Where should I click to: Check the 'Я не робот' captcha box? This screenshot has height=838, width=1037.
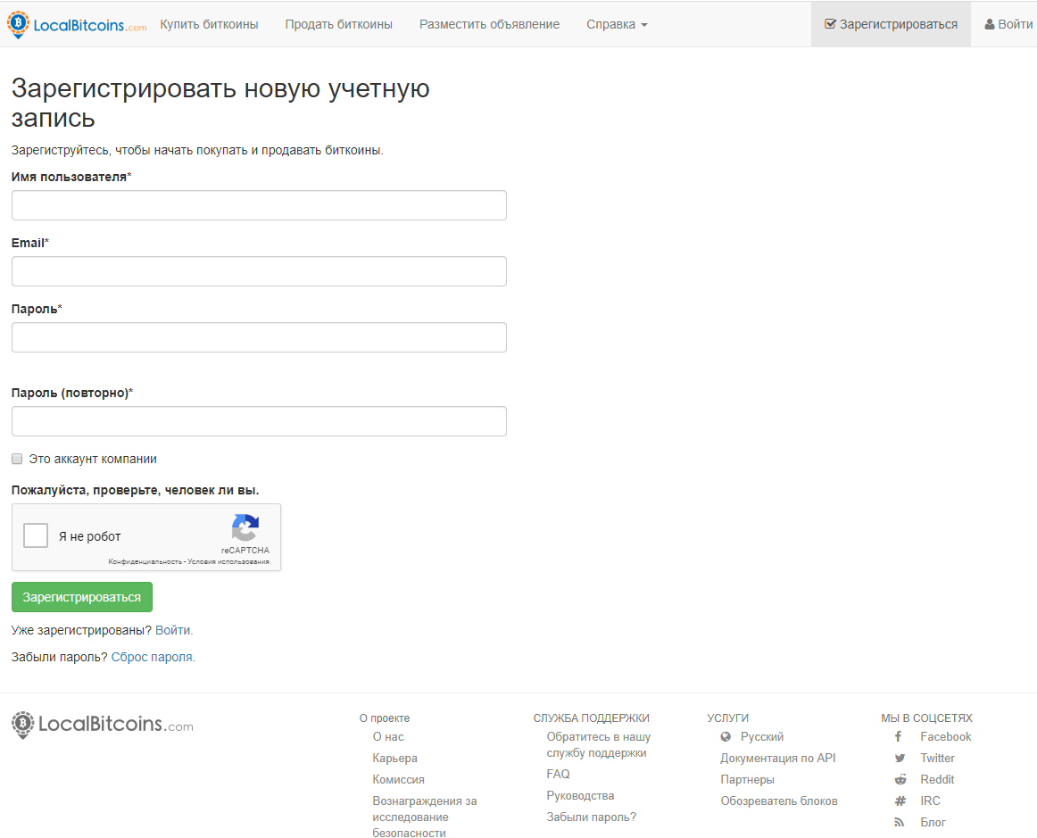click(x=36, y=535)
